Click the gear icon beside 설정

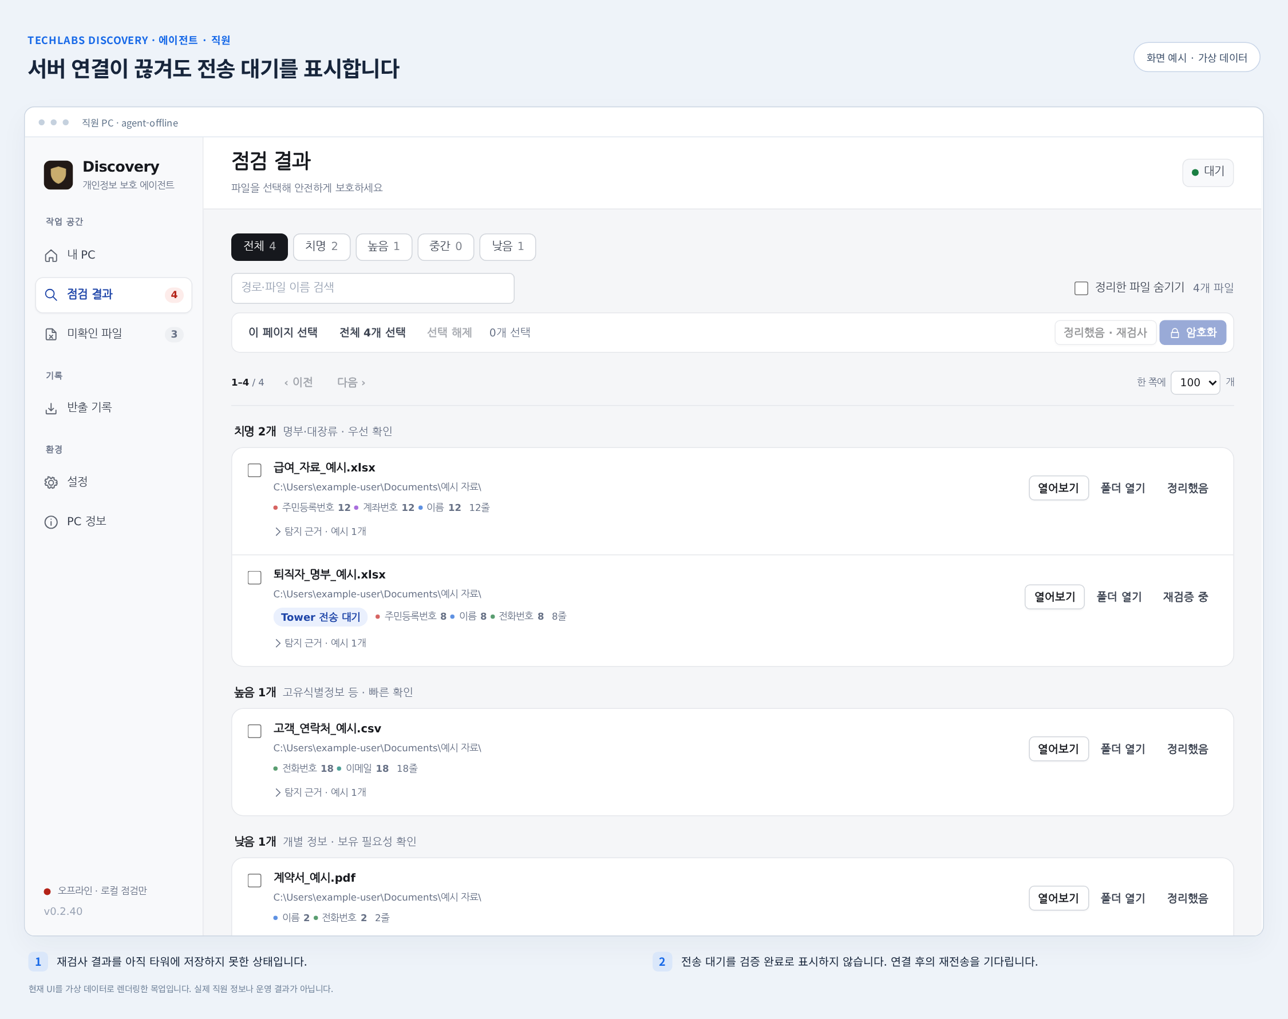(x=52, y=482)
